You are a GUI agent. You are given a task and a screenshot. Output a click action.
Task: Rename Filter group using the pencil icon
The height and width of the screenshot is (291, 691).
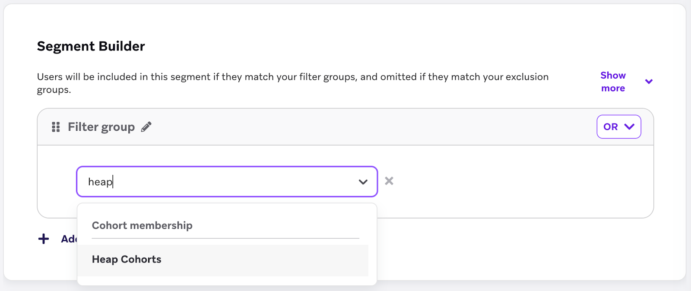146,127
